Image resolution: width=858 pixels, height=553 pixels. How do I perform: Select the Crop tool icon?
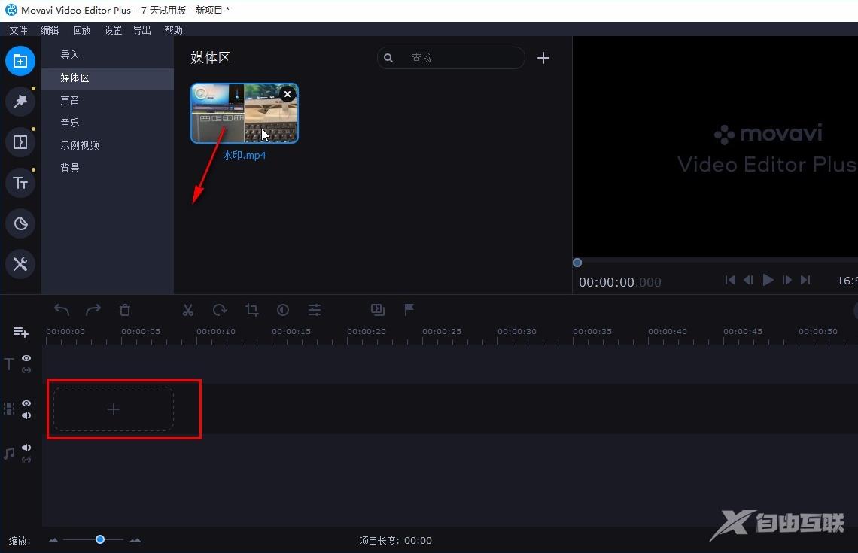pyautogui.click(x=251, y=310)
